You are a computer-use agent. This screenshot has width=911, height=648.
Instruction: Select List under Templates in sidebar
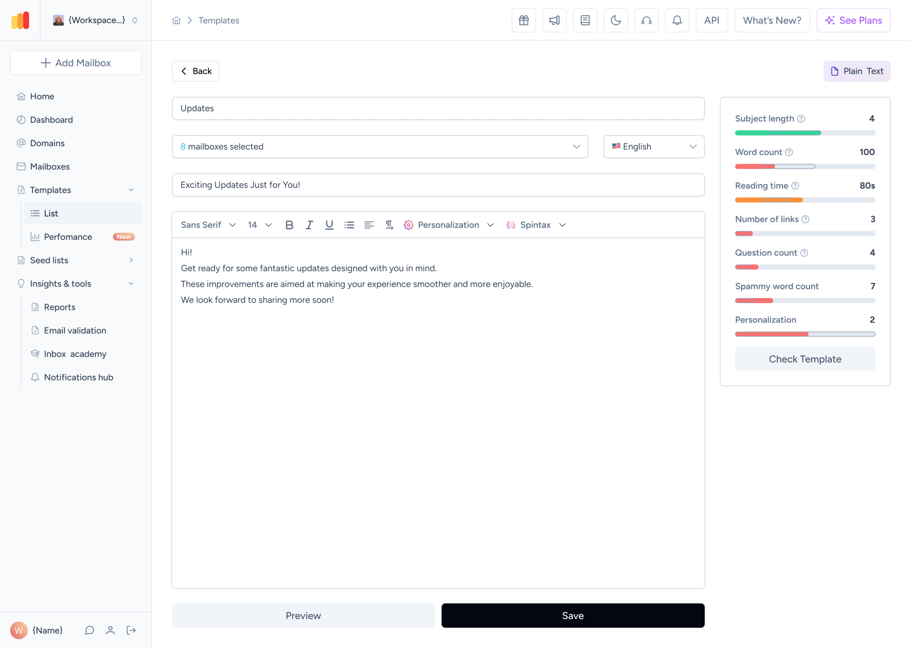51,213
